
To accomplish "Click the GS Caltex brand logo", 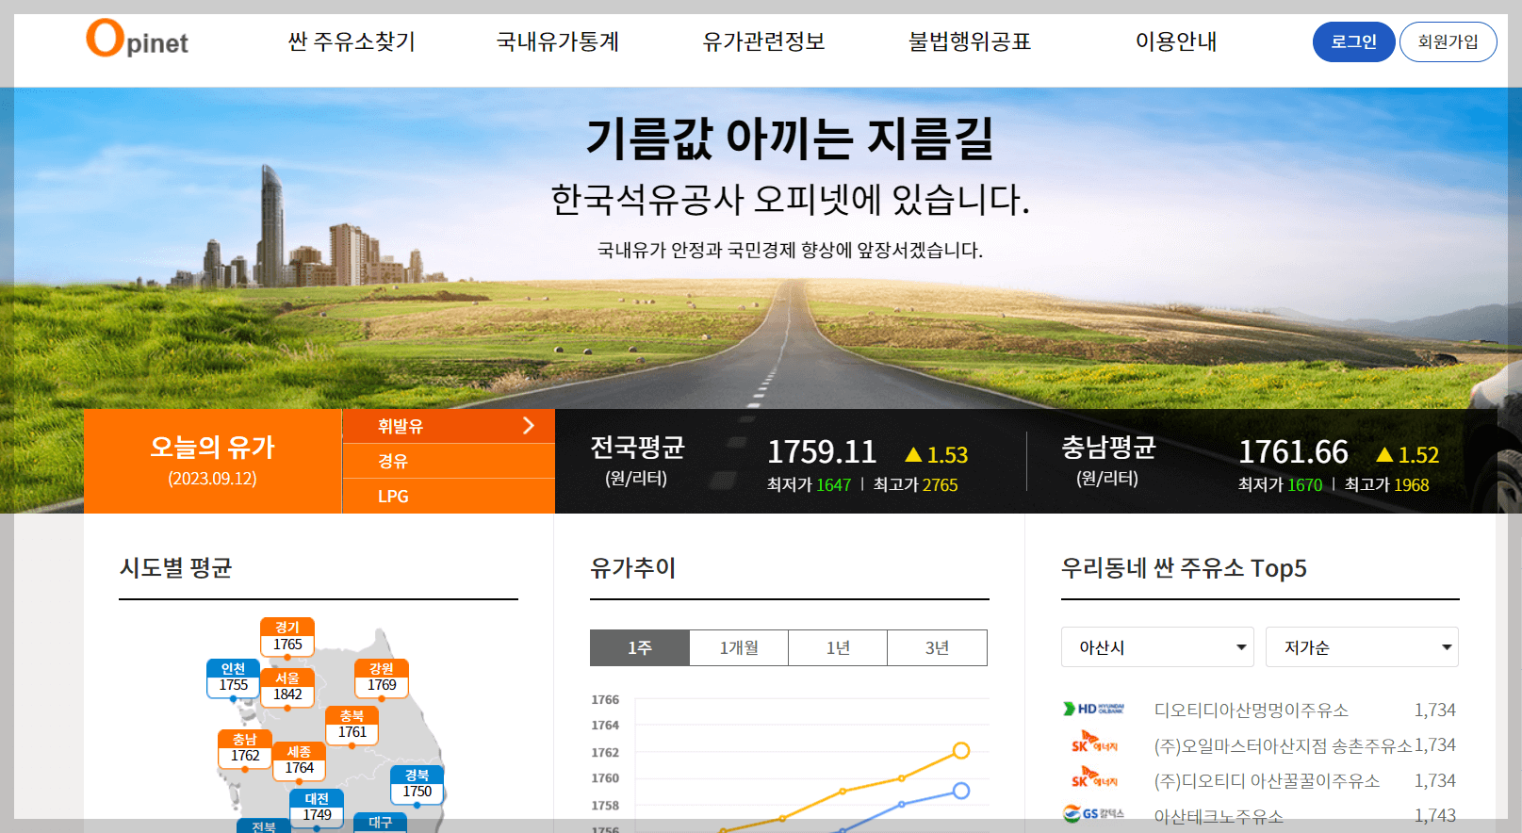I will click(1094, 813).
